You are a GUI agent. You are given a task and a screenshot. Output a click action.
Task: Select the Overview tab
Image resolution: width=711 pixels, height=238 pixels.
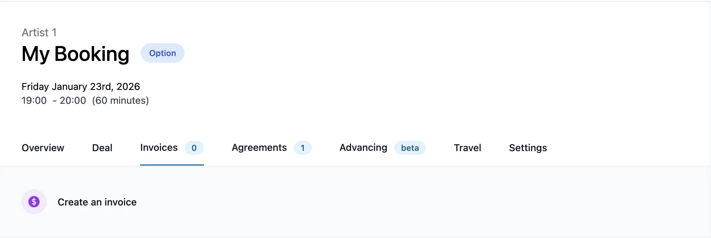[43, 148]
